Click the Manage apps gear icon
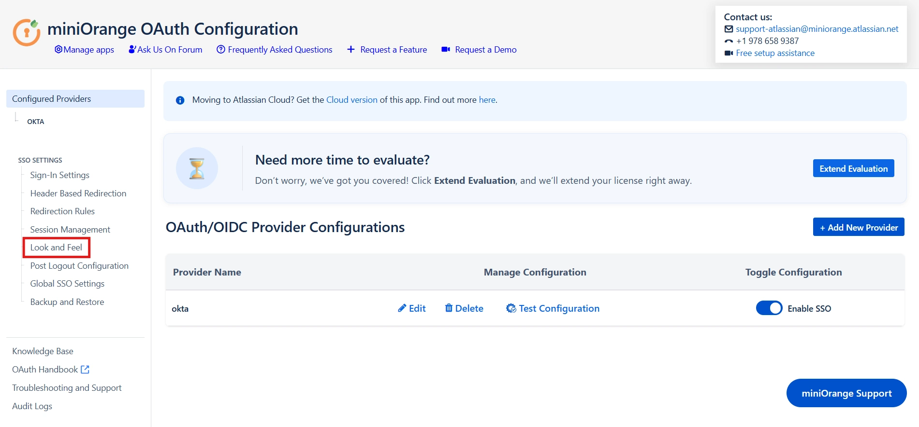The width and height of the screenshot is (919, 427). [x=58, y=49]
